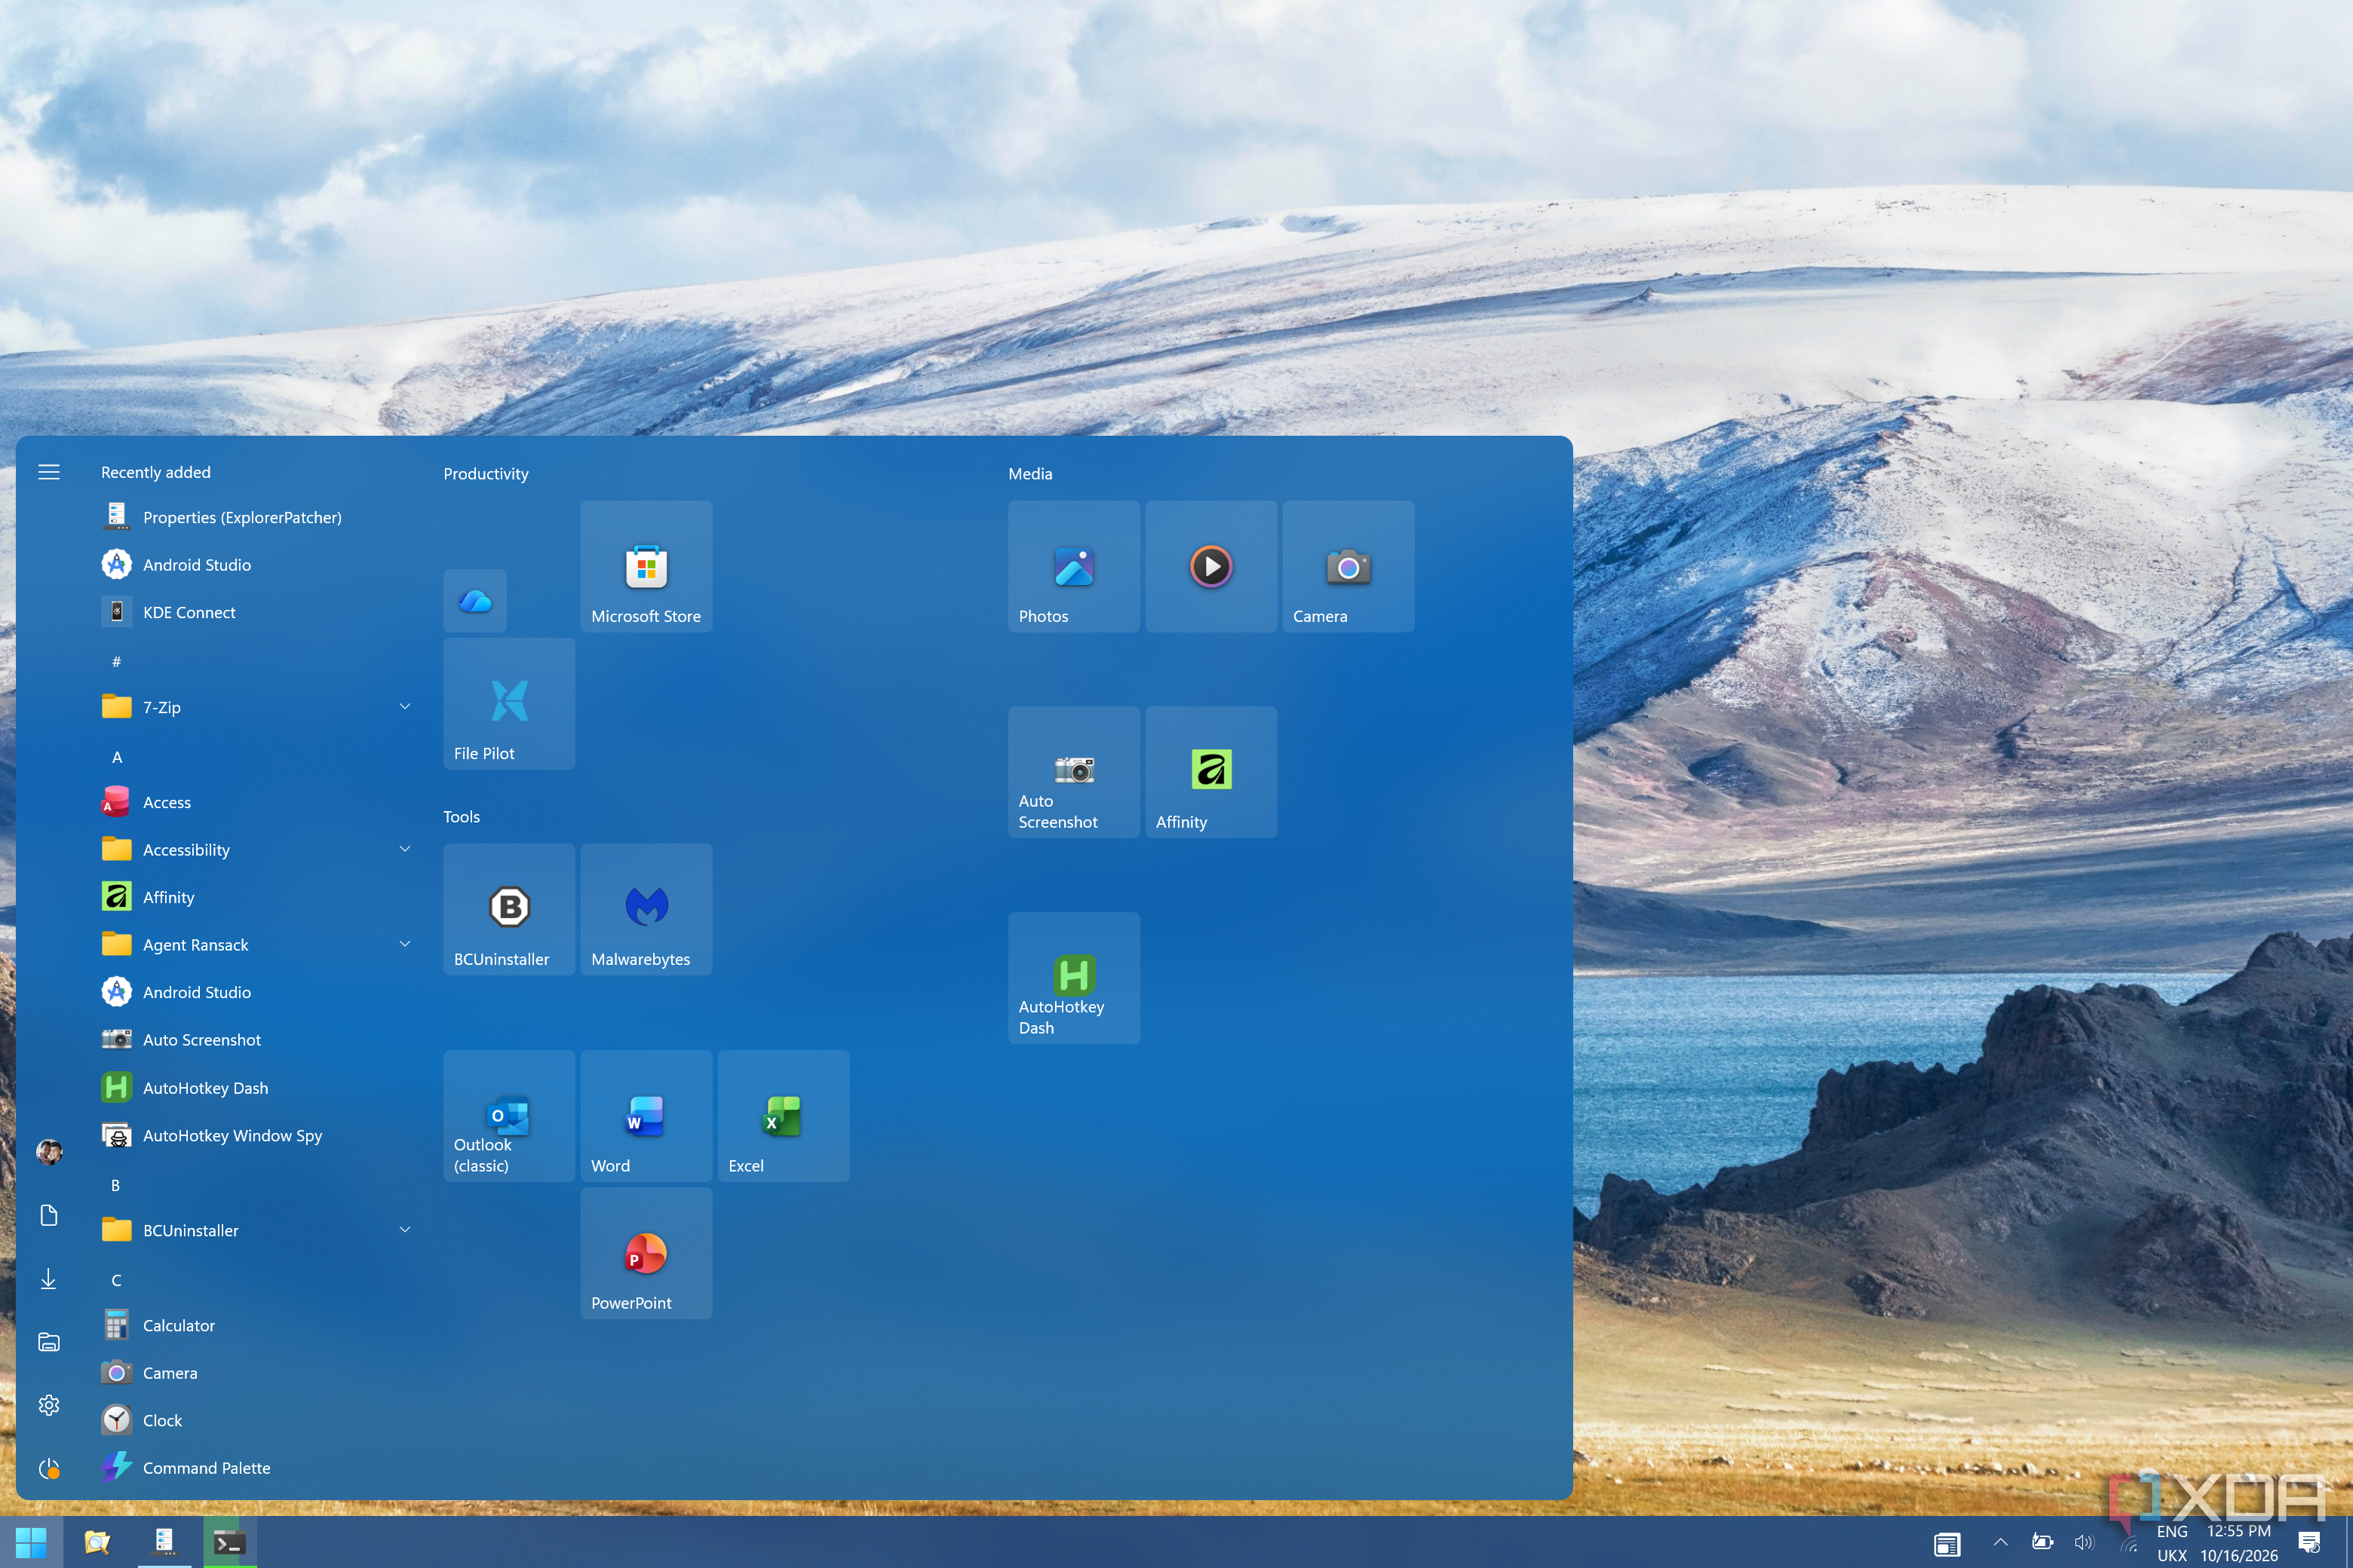Open Settings gear in Start sidebar
This screenshot has height=1568, width=2353.
click(49, 1405)
